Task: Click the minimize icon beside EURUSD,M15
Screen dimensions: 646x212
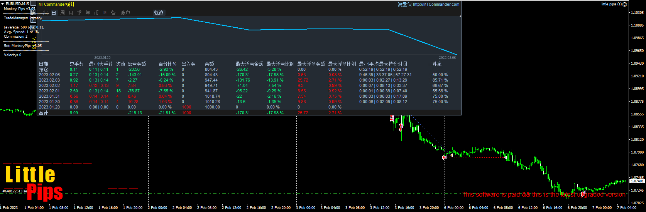Action: (x=33, y=3)
